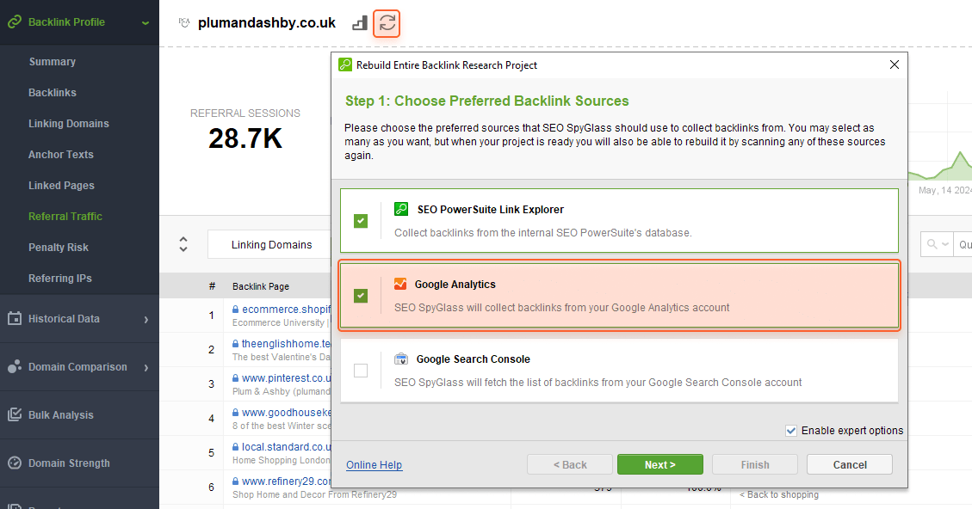Expand the Domain Comparison submenu arrow
The height and width of the screenshot is (509, 972).
coord(146,368)
